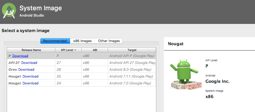Click the Google Inc. vendor text

click(217, 81)
